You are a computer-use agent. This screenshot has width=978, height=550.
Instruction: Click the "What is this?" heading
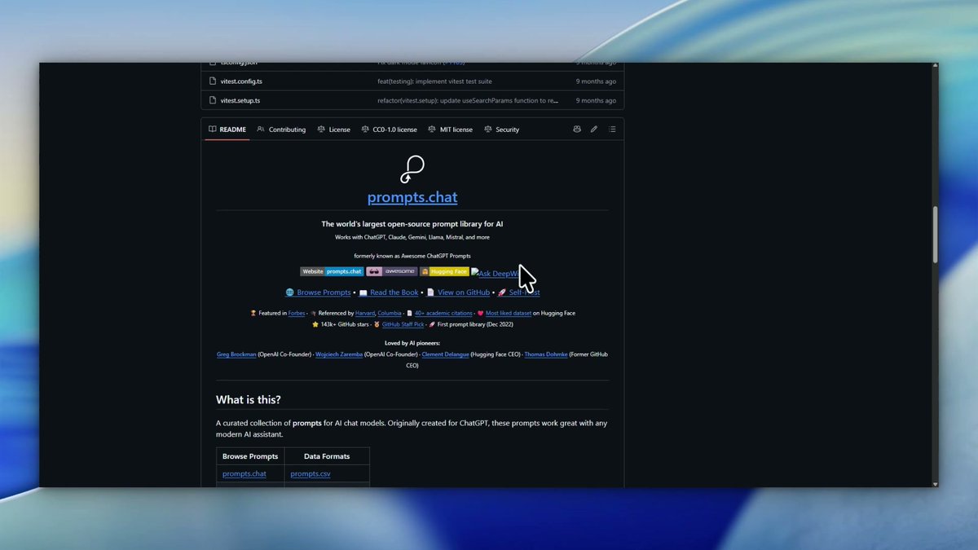pyautogui.click(x=249, y=399)
